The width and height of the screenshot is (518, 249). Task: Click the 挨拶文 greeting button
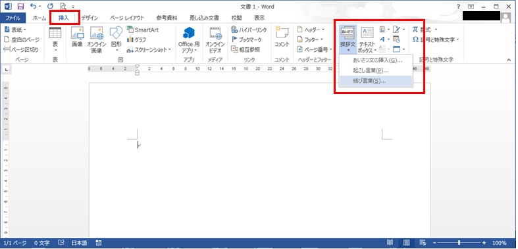pos(348,39)
